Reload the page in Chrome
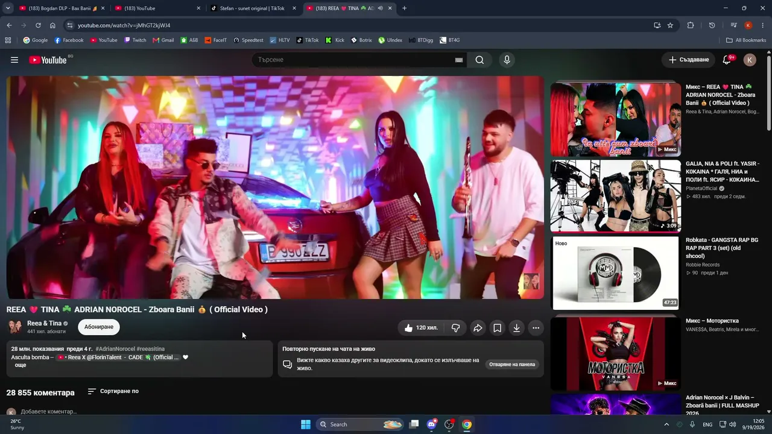 tap(38, 25)
